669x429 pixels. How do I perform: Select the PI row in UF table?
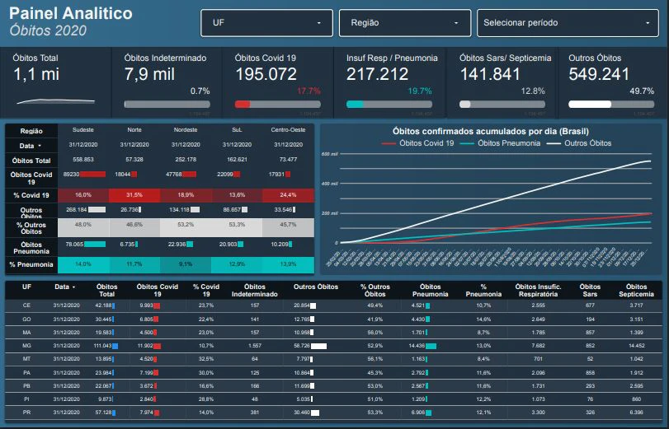[x=333, y=399]
